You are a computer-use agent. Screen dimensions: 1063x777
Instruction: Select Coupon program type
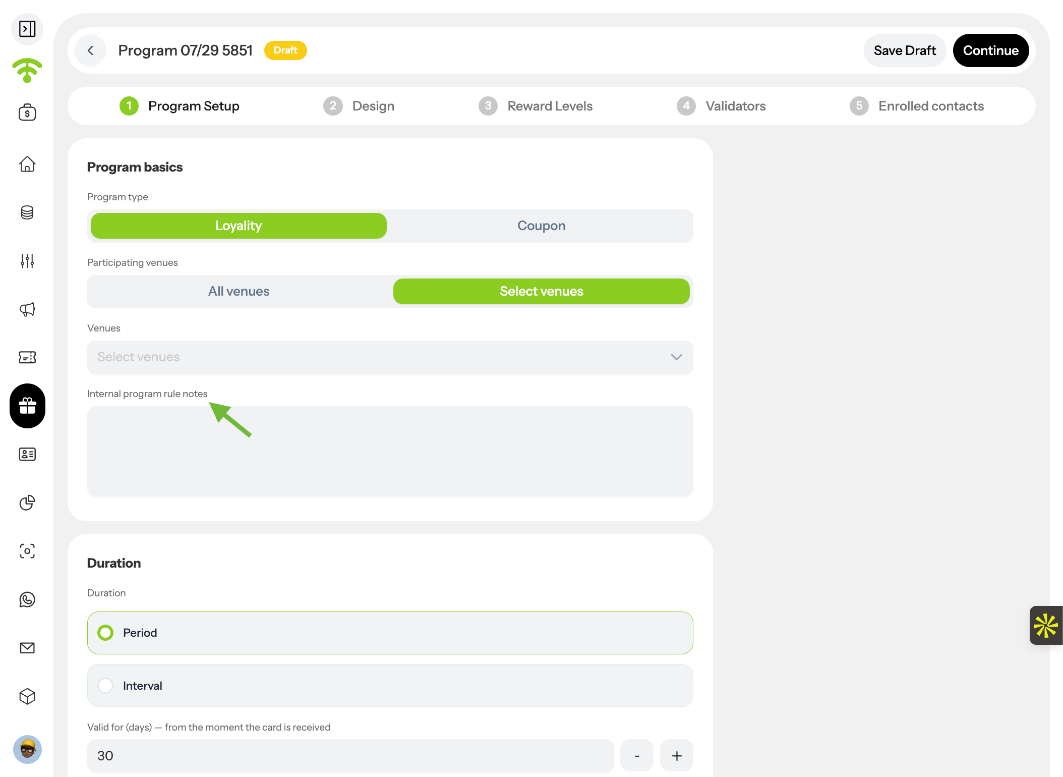pyautogui.click(x=542, y=226)
